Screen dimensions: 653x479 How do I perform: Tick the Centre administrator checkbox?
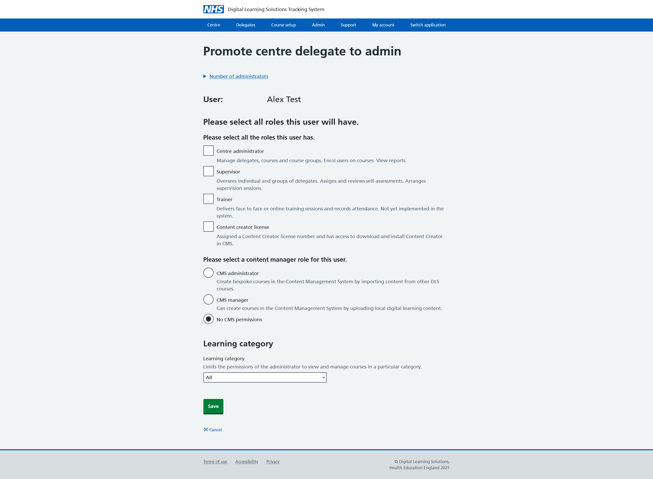(208, 151)
